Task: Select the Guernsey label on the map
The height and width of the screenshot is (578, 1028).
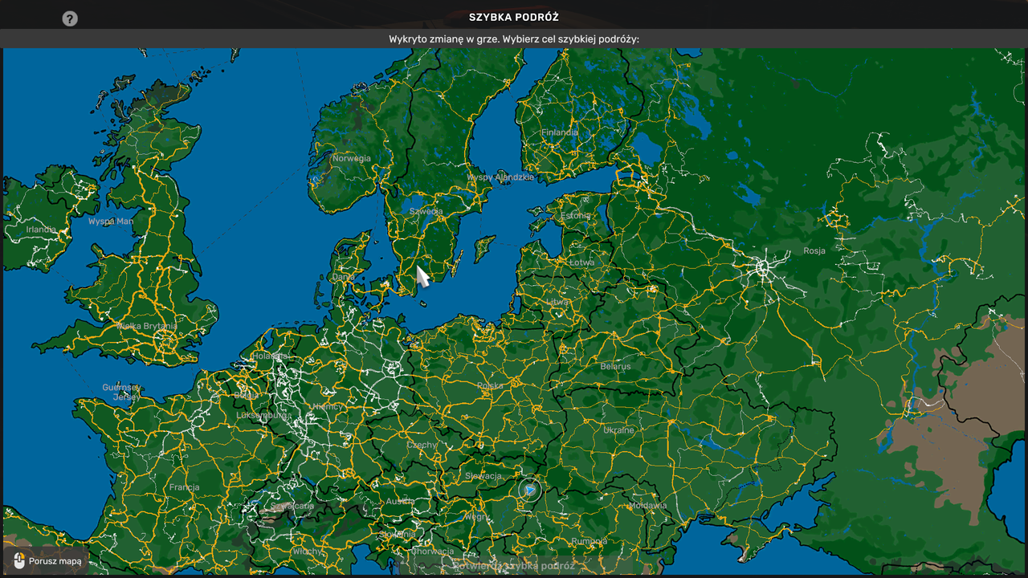Action: pyautogui.click(x=121, y=387)
